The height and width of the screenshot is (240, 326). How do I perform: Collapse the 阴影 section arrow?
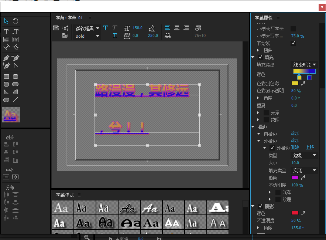coord(253,206)
